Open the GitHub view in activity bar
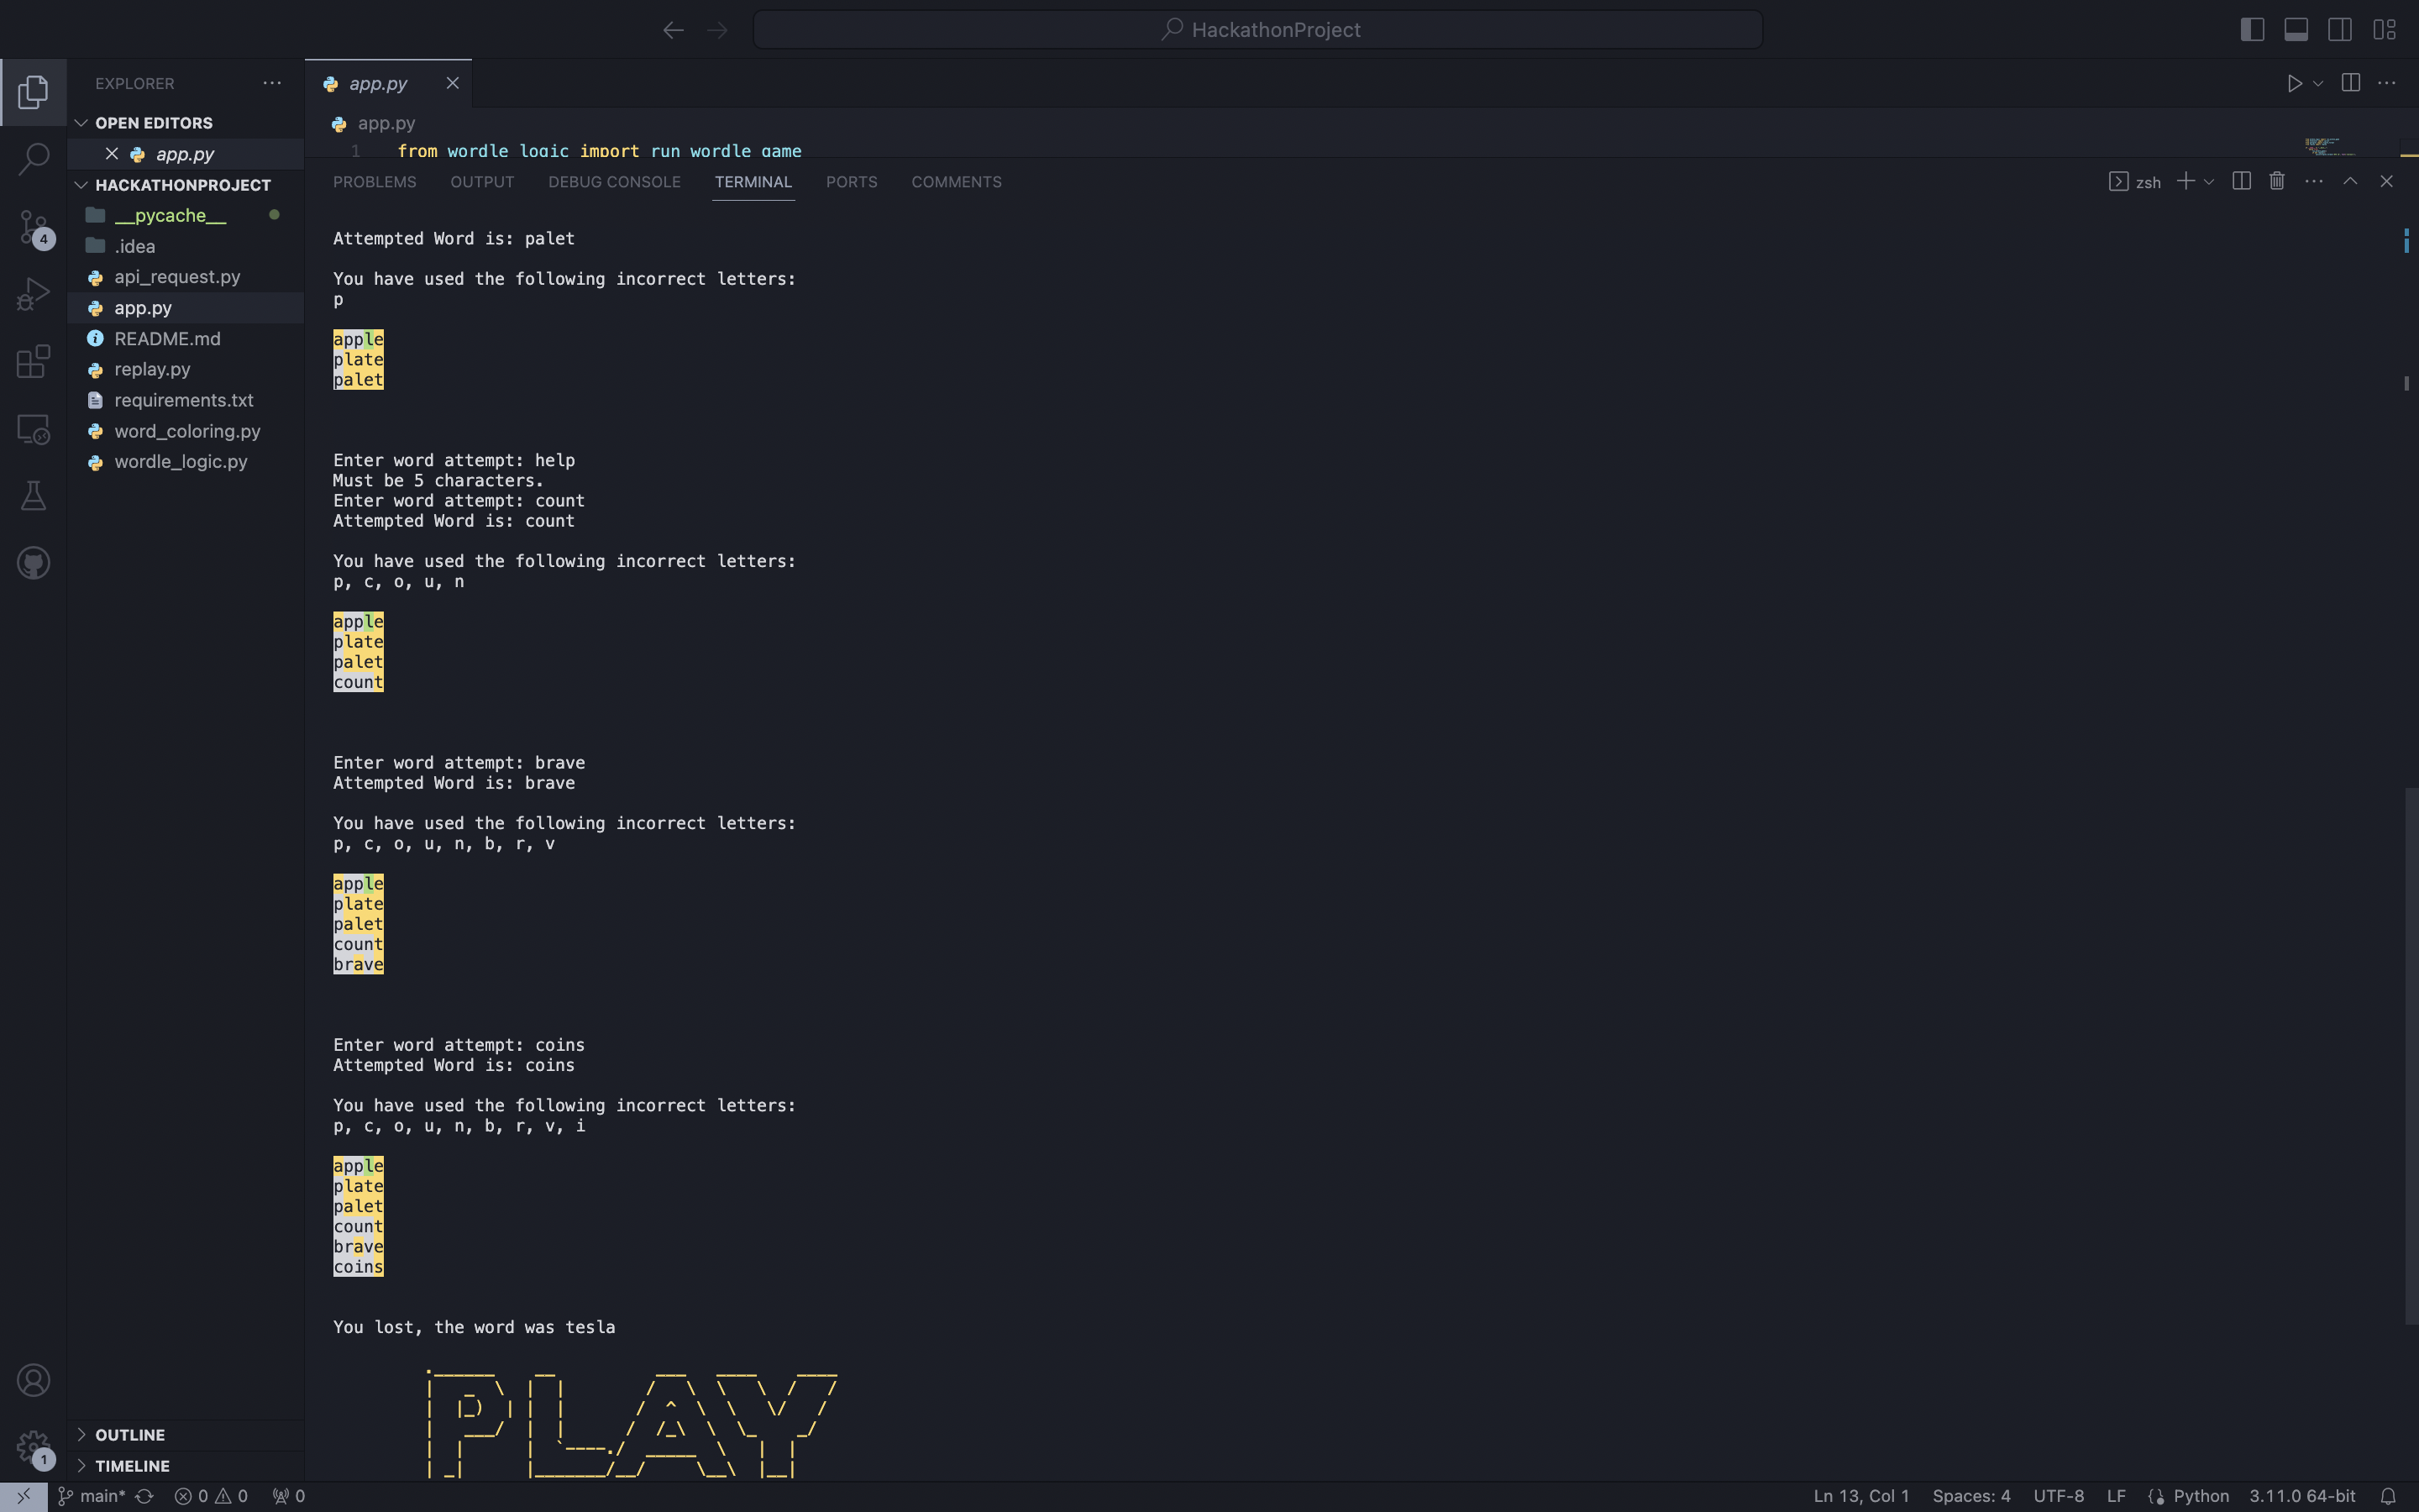Screen dimensions: 2419x1512 click(33, 563)
